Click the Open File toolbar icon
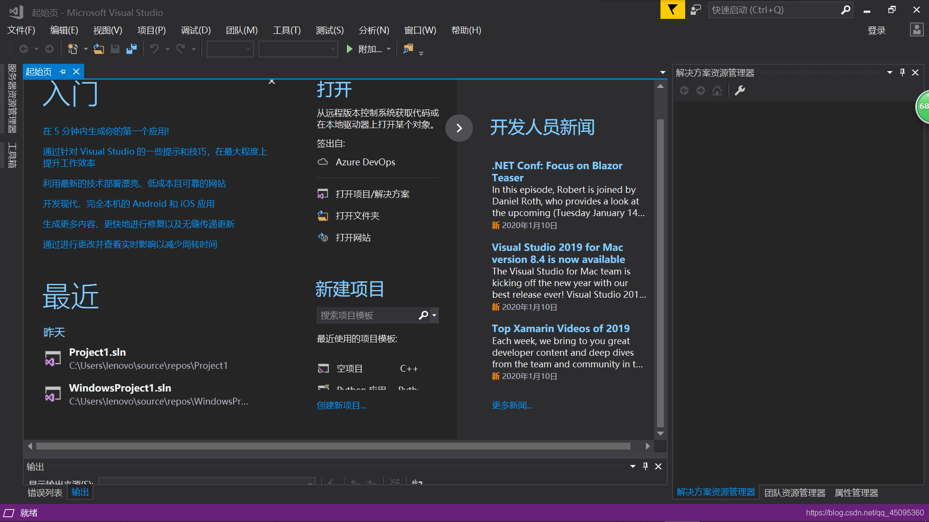The image size is (929, 522). (x=99, y=49)
